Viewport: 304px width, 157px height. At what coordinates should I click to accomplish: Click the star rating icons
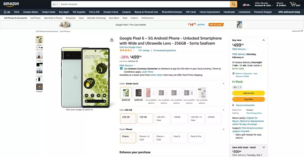pos(126,51)
